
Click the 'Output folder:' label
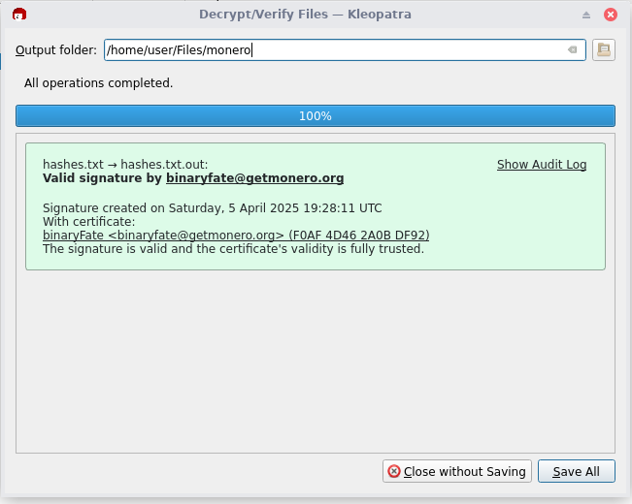coord(56,50)
